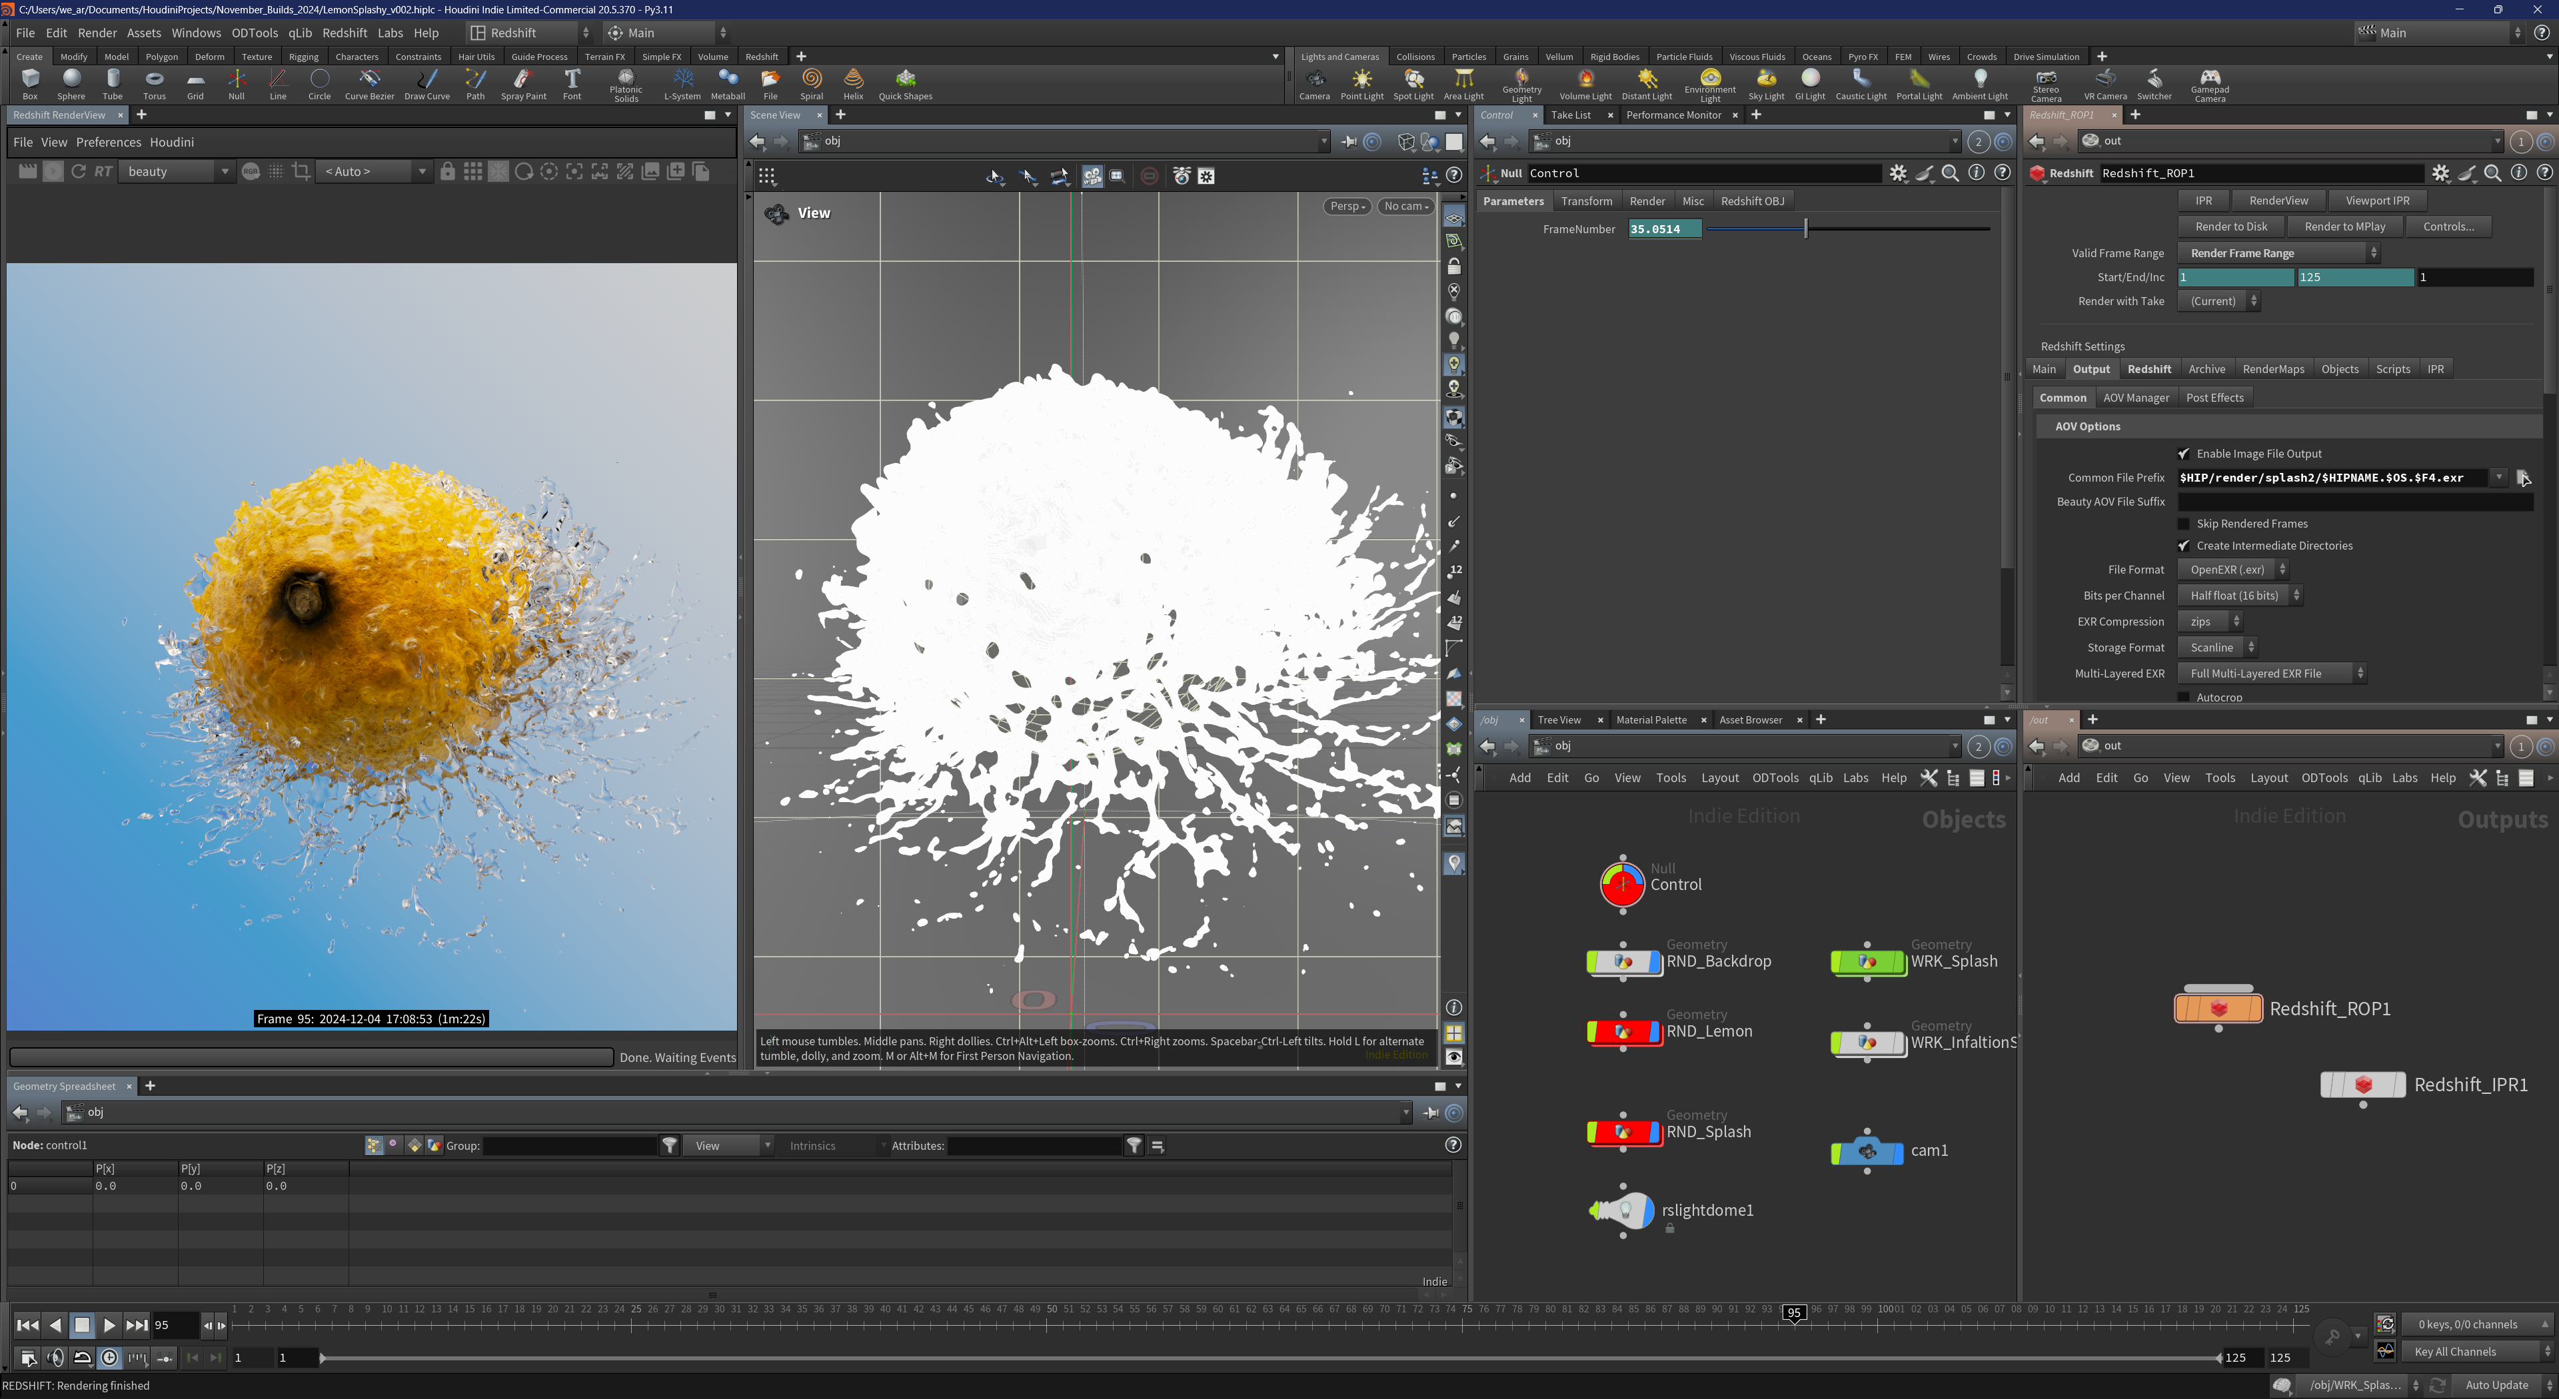This screenshot has height=1399, width=2559.
Task: Click the RenderView button
Action: click(x=2278, y=201)
